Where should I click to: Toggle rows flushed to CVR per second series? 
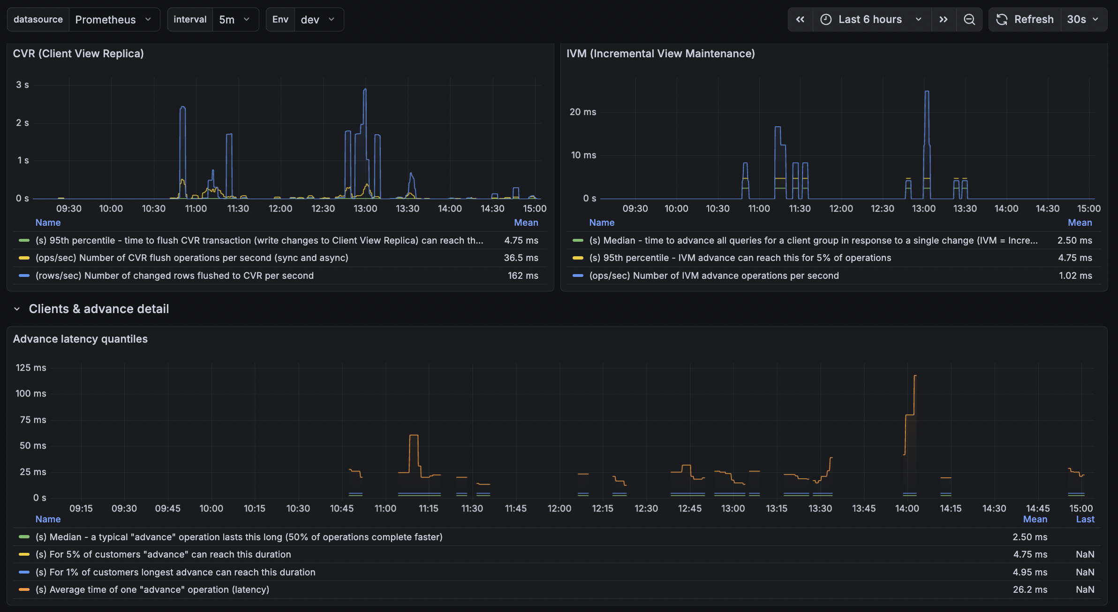[174, 275]
